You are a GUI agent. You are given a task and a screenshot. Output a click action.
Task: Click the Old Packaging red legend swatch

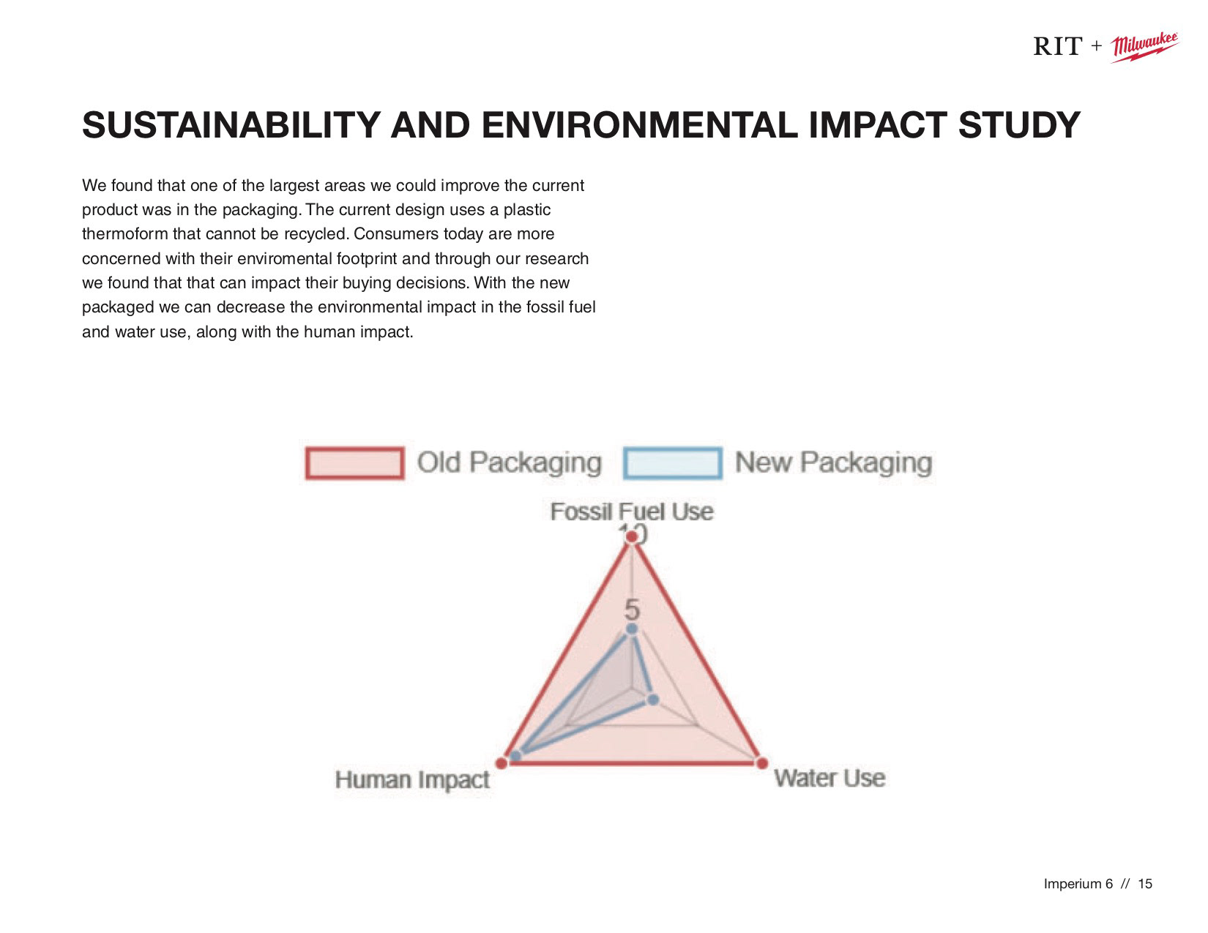(354, 463)
